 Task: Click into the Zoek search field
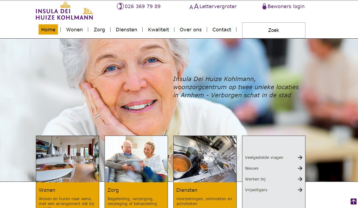tap(274, 30)
